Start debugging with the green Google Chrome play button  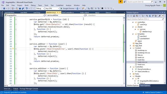tap(61, 8)
